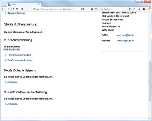Show site information via the info icon
Image resolution: width=152 pixels, height=121 pixels.
34,9
